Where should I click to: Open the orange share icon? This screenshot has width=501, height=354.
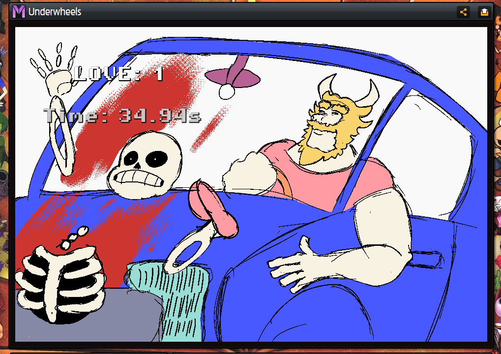coord(463,12)
